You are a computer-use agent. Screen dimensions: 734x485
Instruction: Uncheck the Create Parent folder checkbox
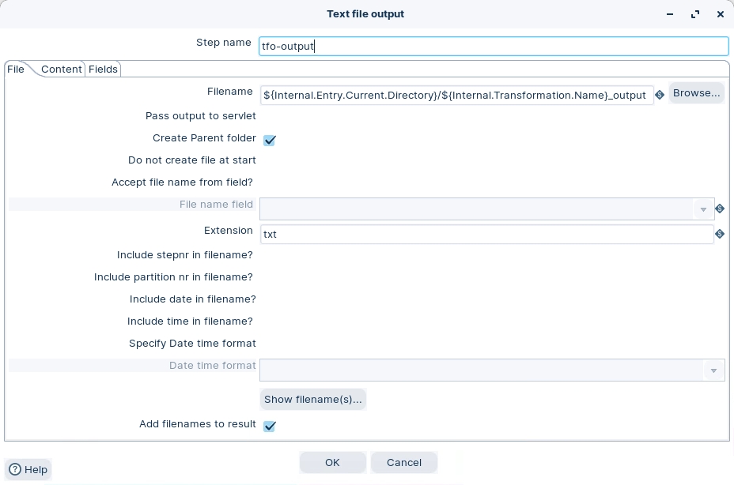(270, 140)
